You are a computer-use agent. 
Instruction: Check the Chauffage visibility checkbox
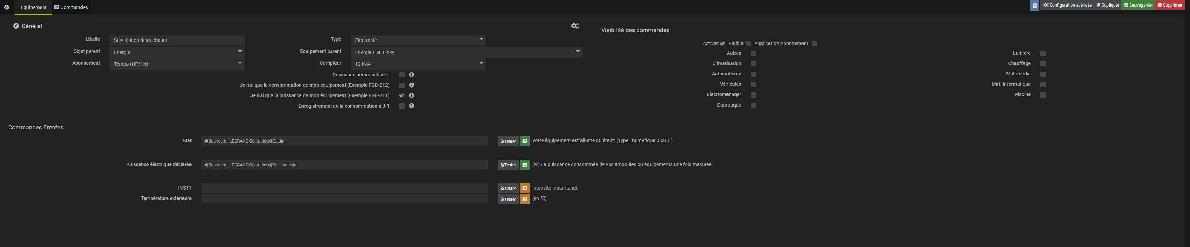1043,64
